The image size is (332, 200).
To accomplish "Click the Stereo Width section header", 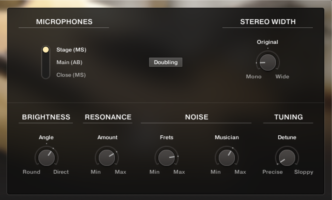I will [x=268, y=22].
